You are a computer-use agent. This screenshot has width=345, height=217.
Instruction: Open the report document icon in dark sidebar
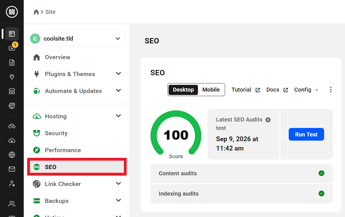pos(12,63)
